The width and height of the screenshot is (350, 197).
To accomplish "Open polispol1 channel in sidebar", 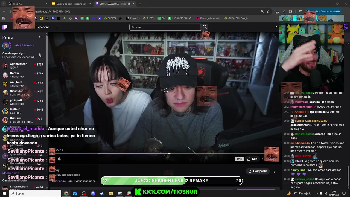I will point(23,102).
